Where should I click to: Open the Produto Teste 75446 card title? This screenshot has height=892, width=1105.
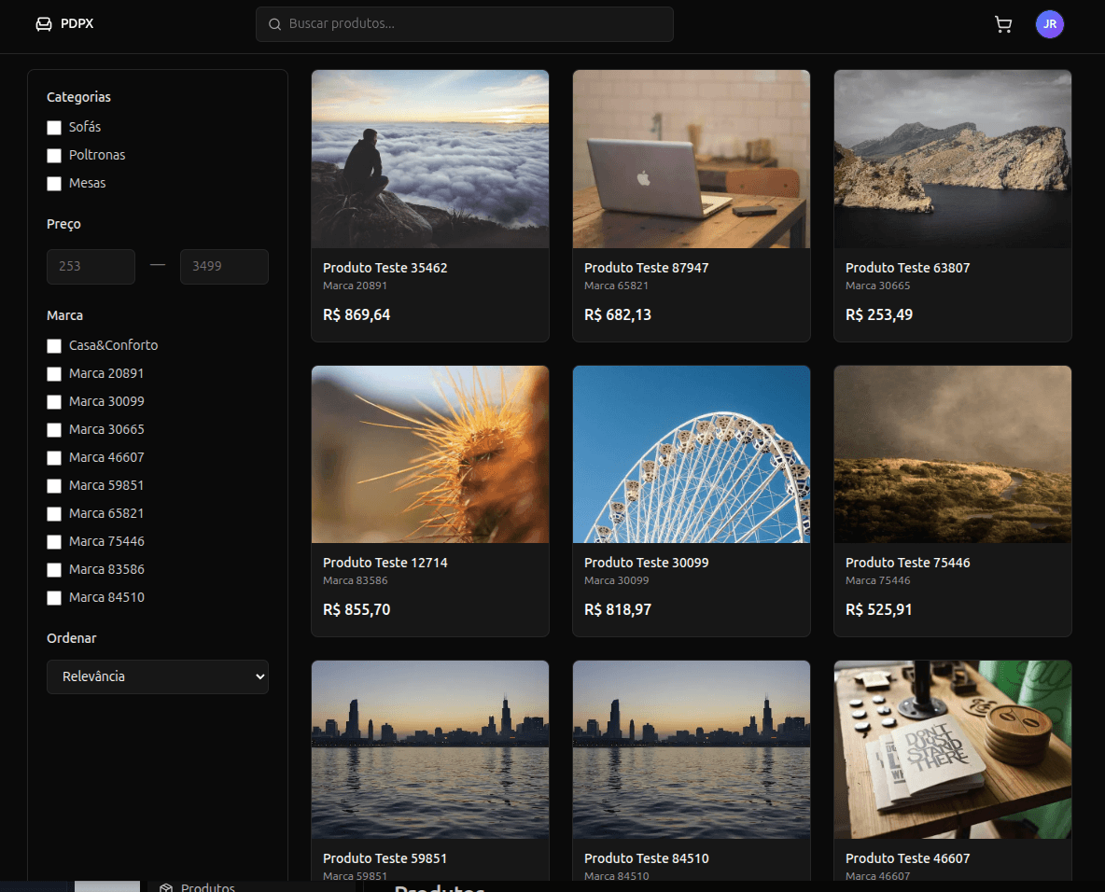[x=907, y=563]
